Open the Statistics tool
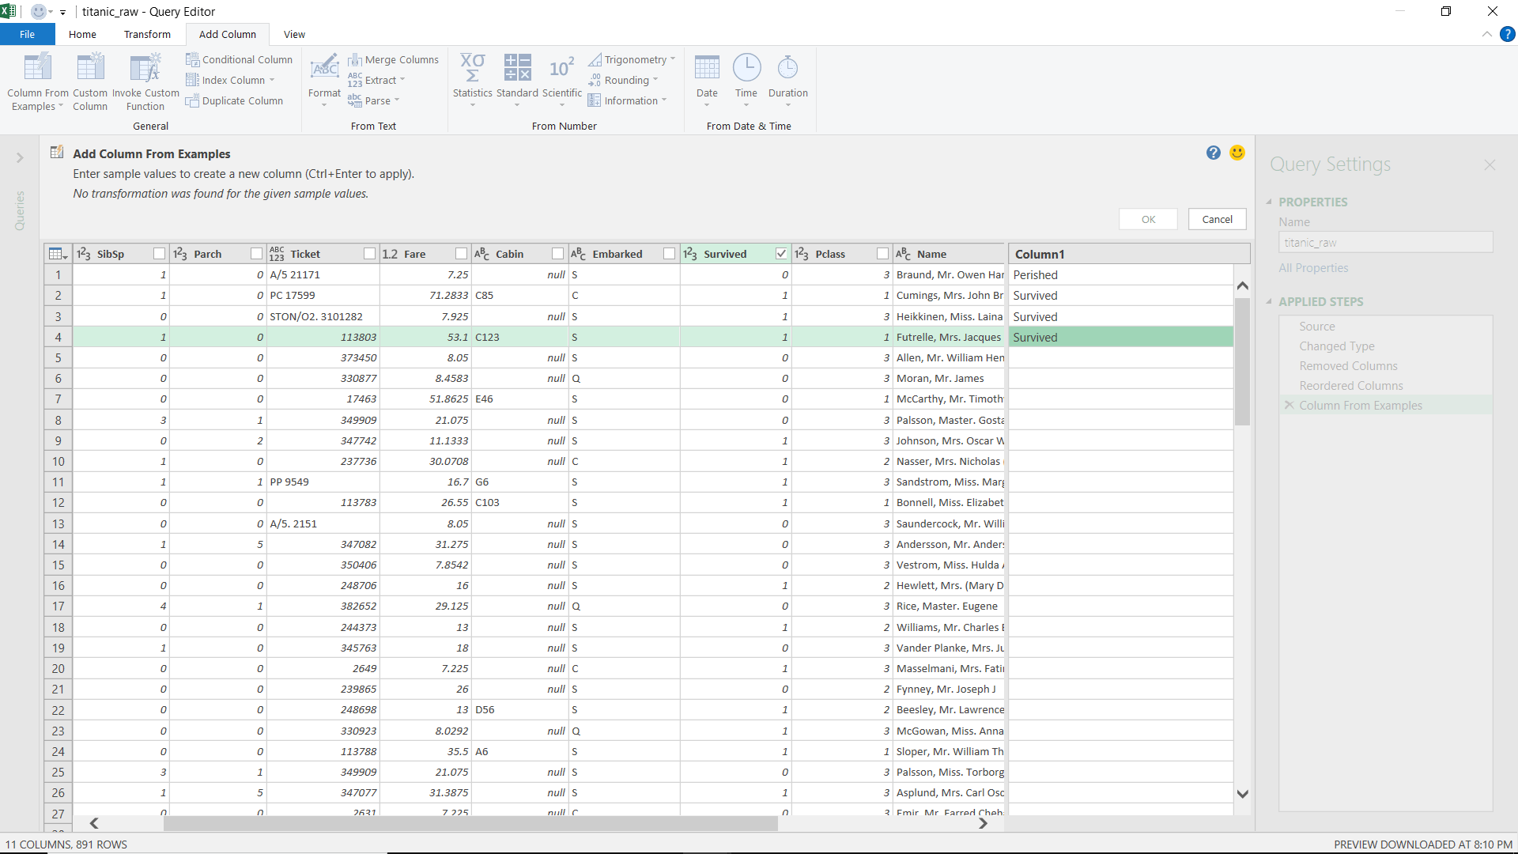 tap(472, 68)
